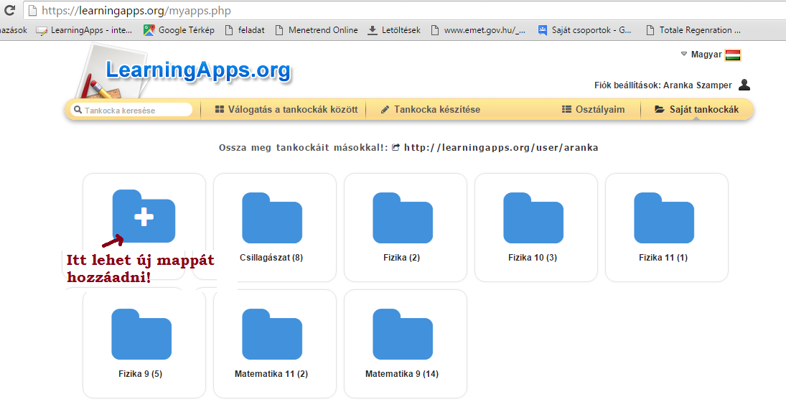
Task: Open the Saját csoportok bookmark
Action: 584,30
